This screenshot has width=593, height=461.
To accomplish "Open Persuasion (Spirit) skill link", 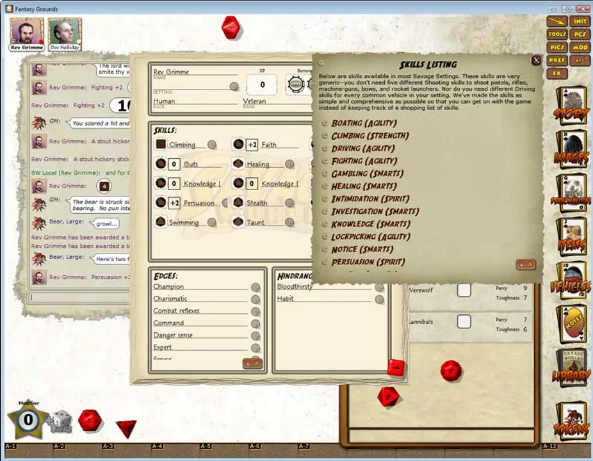I will [x=368, y=262].
